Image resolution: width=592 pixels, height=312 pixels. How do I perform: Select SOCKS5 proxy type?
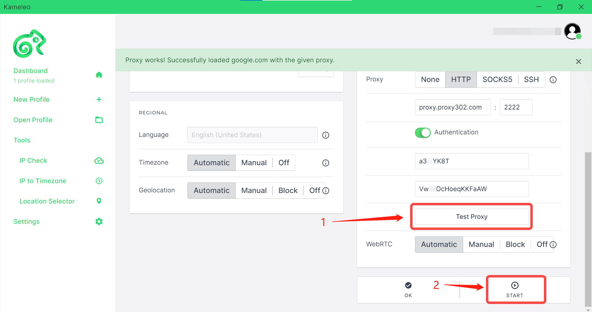497,80
